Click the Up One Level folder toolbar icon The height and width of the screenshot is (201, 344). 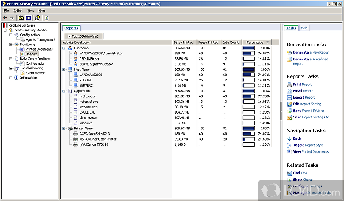coord(21,18)
